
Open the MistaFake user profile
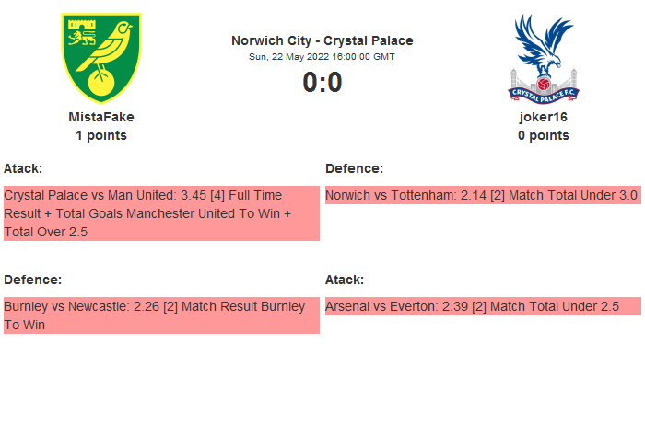click(101, 117)
